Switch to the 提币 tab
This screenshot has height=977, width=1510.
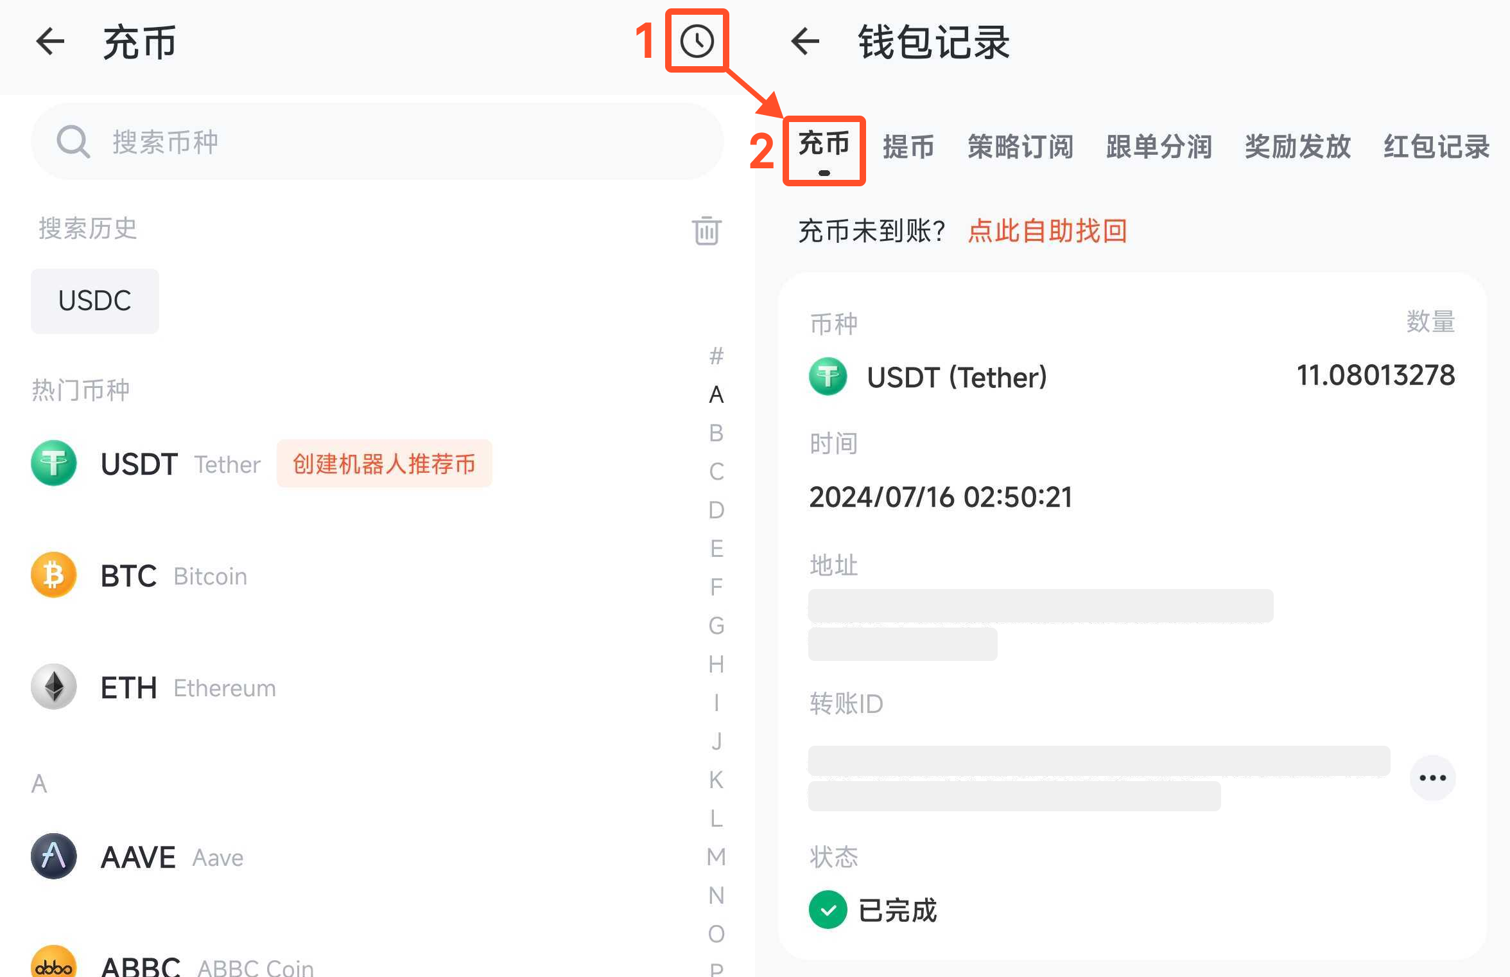point(908,146)
